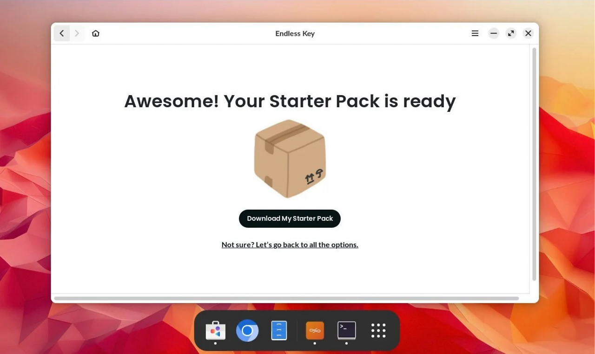Go back using the header arrow
Screen dimensions: 595x354
(62, 33)
